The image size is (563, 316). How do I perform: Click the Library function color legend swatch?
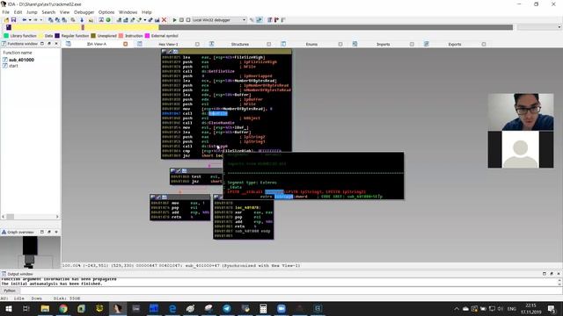click(x=6, y=36)
